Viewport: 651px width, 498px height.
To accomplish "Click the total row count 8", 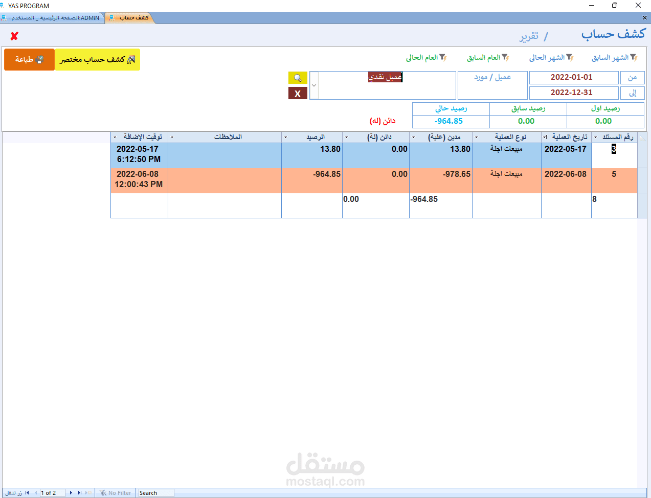I will point(614,206).
